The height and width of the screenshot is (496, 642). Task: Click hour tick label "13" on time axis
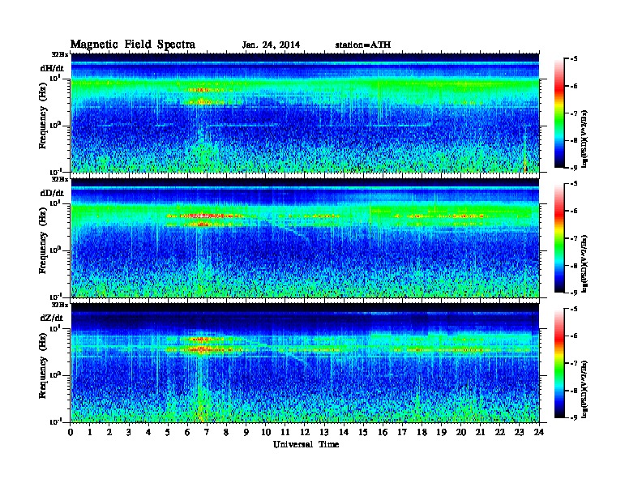[324, 432]
